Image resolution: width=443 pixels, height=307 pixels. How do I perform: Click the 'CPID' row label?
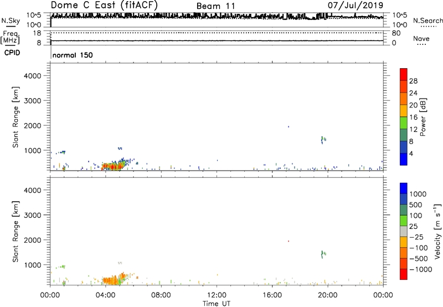click(12, 53)
